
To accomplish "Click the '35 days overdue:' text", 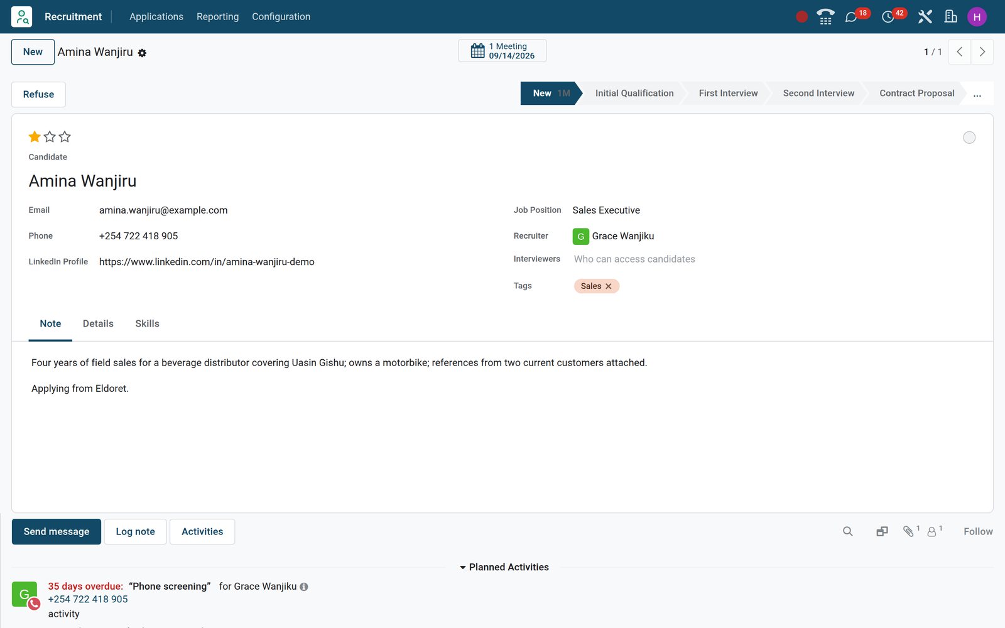I will [x=85, y=587].
